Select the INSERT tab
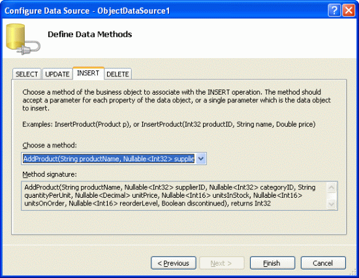This screenshot has width=359, height=278. 88,73
